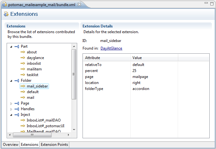Switch to the Extensions bottom tab
This screenshot has height=149, width=216.
pyautogui.click(x=29, y=145)
